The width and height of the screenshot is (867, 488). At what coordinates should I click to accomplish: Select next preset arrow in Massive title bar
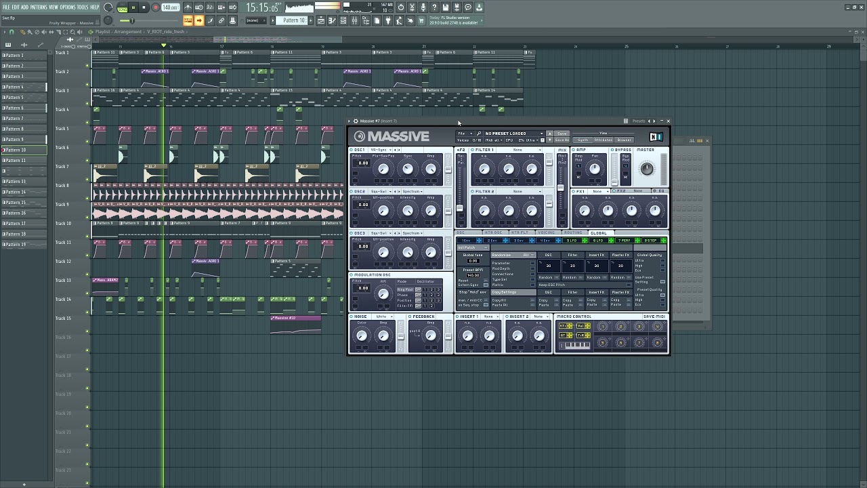point(654,121)
